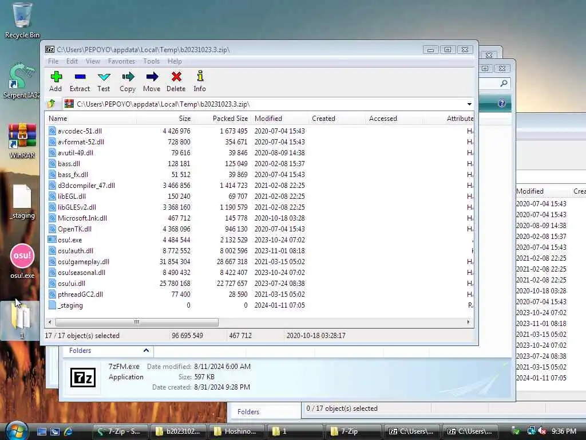The height and width of the screenshot is (440, 586).
Task: Click the search magnifier in back window
Action: point(504,83)
